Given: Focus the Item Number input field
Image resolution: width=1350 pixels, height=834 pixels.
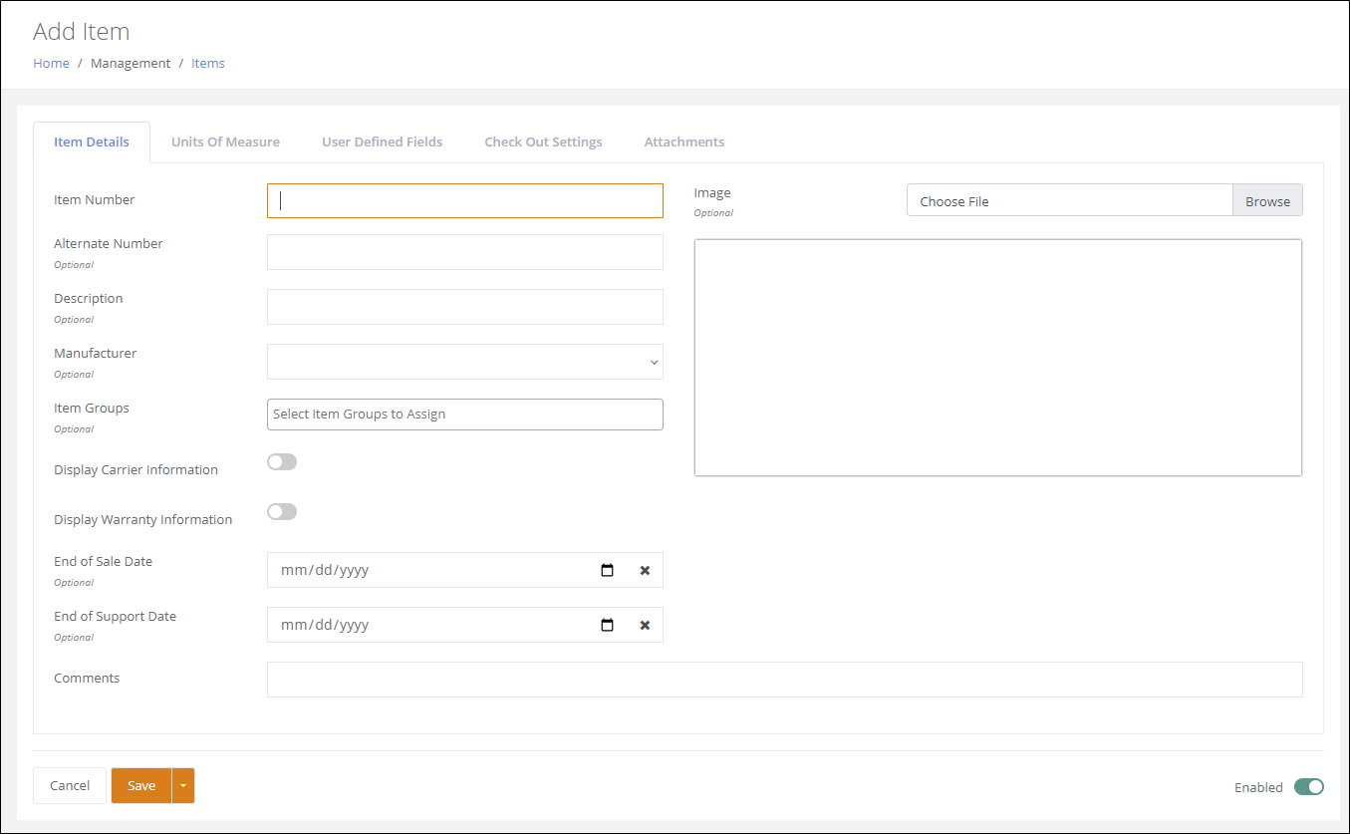Looking at the screenshot, I should point(465,200).
